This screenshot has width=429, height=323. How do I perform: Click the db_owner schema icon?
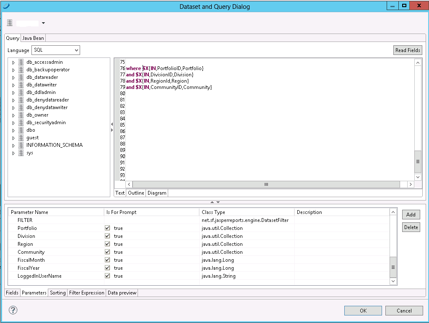21,115
